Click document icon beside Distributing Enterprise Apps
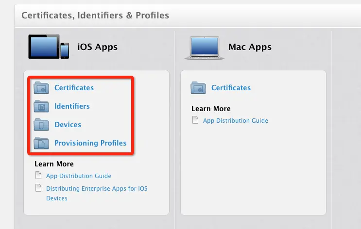Image resolution: width=361 pixels, height=229 pixels. coord(38,188)
